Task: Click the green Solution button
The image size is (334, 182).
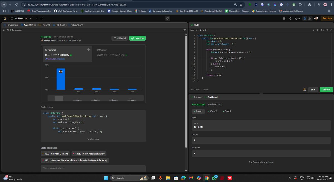Action: (x=137, y=38)
